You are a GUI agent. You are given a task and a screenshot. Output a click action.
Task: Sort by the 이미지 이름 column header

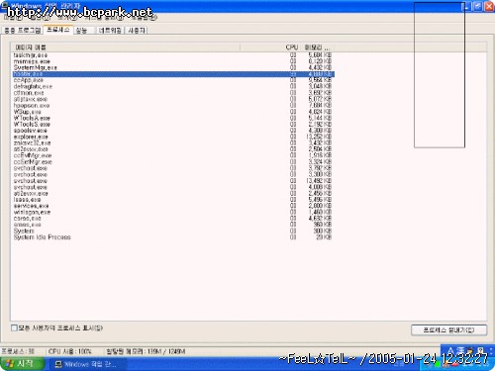point(126,47)
